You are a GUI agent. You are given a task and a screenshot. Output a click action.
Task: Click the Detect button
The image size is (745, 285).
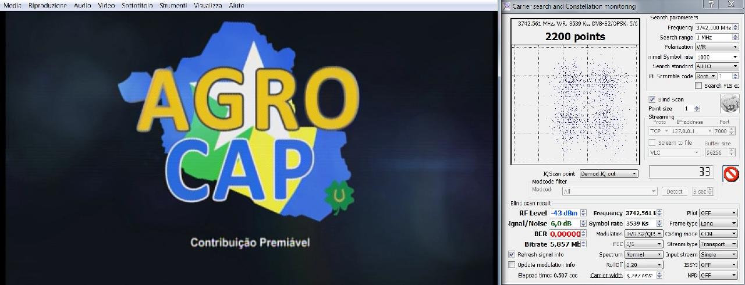click(675, 191)
